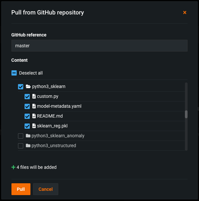Expand the python3_unstructured folder
The image size is (199, 201).
54,145
